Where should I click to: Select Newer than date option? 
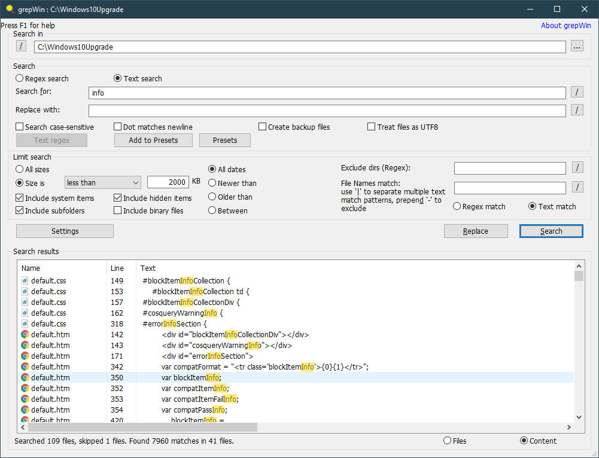[x=232, y=183]
